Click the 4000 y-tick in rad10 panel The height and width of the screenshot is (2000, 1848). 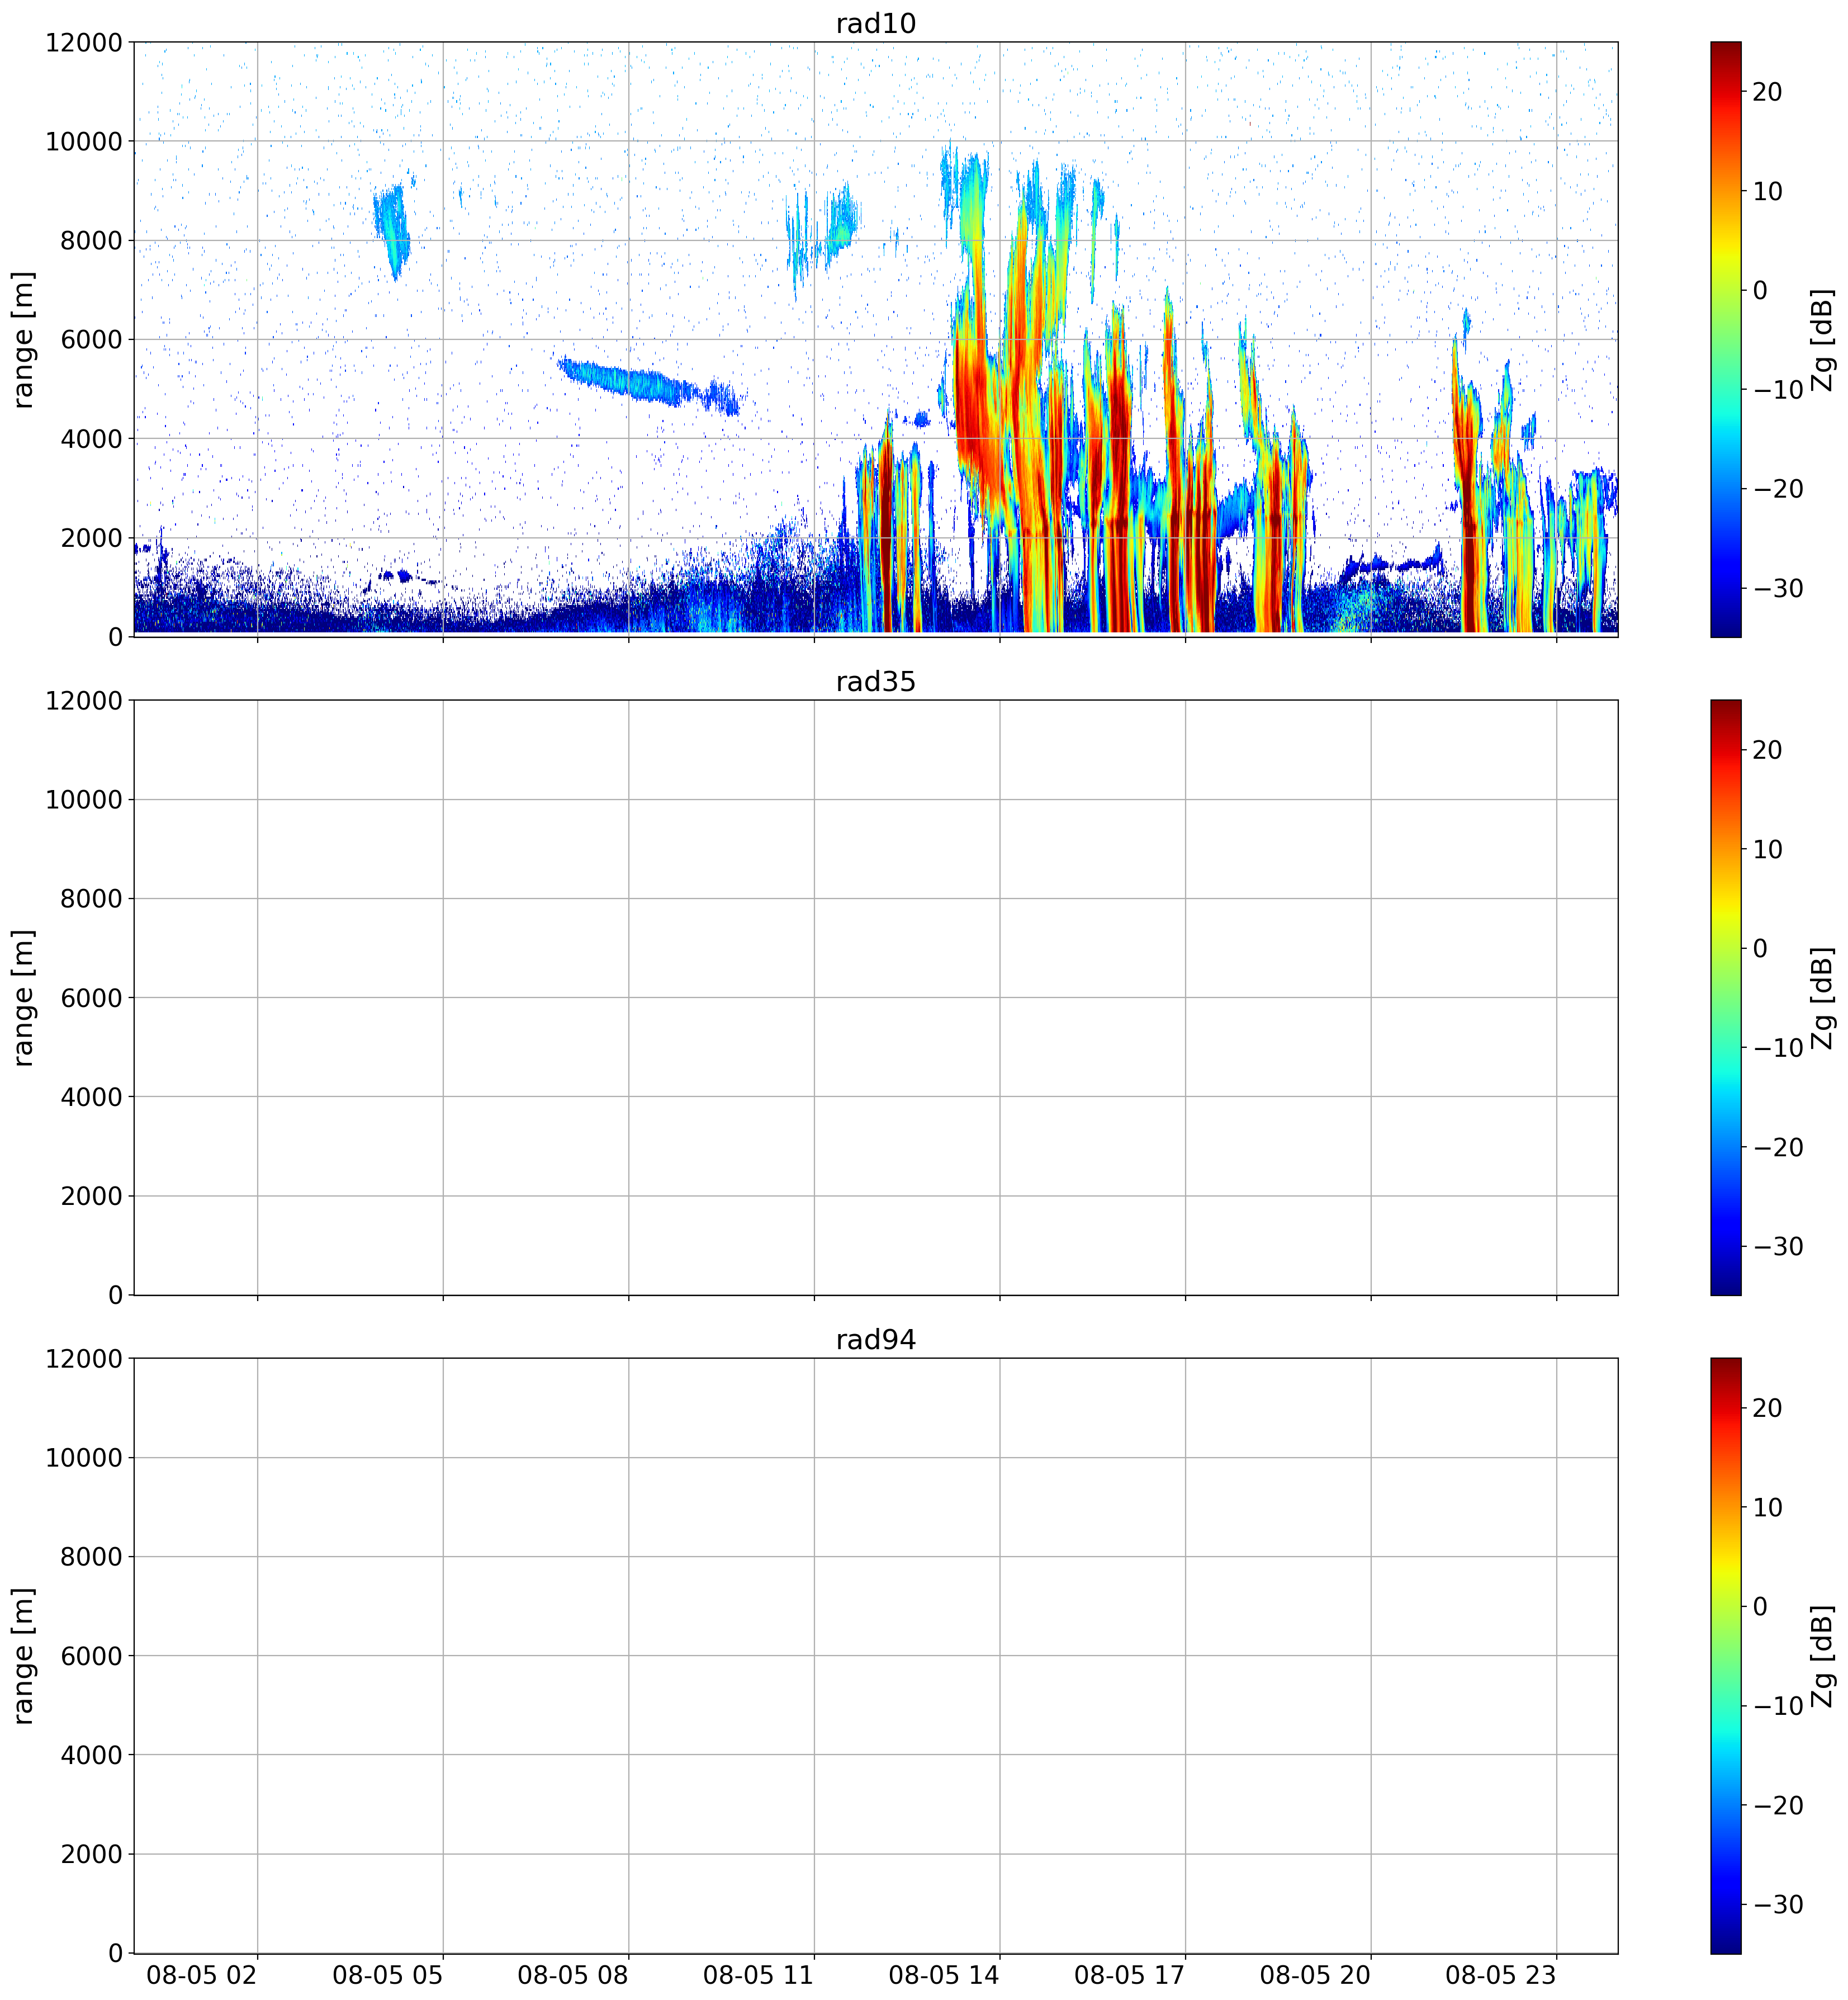coord(91,438)
